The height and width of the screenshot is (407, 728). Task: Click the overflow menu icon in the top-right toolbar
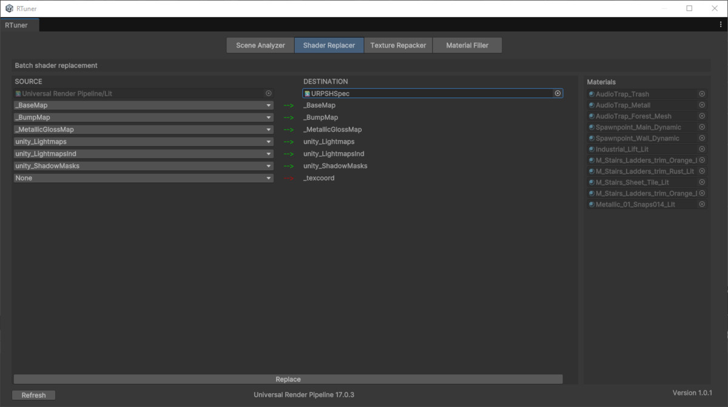pos(721,24)
